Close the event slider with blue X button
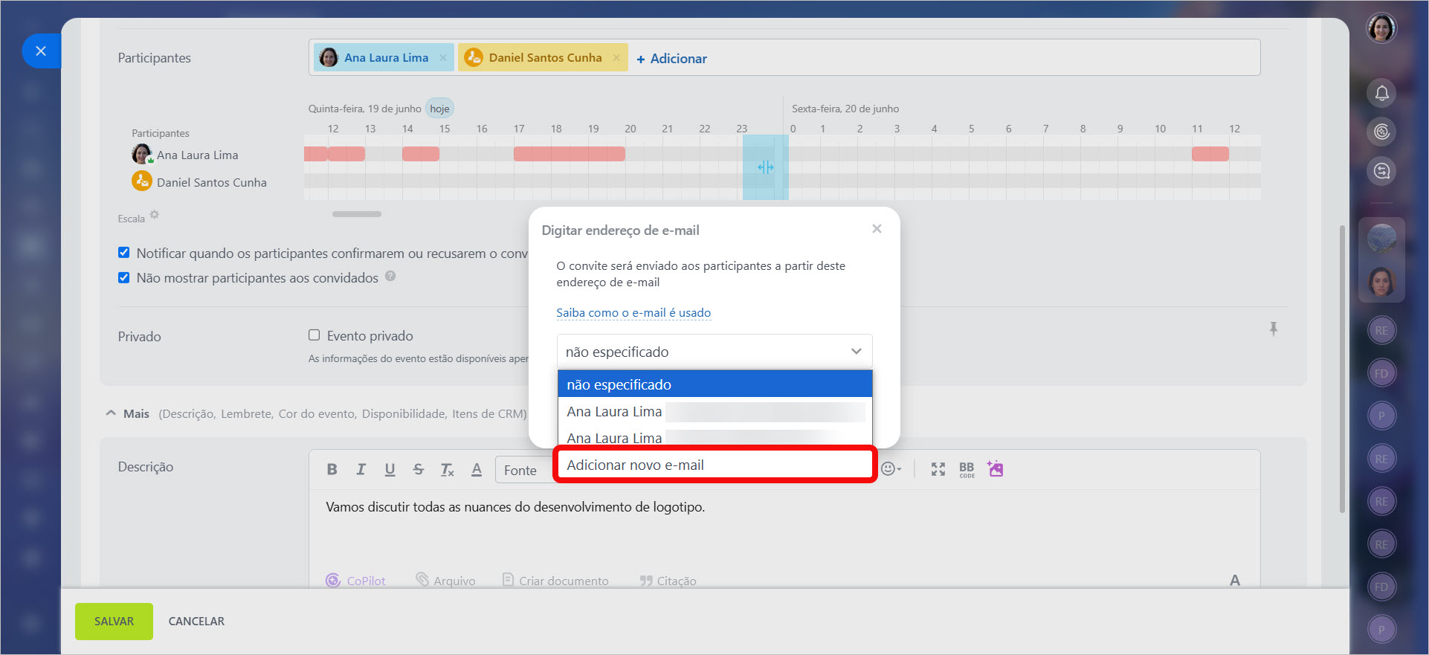This screenshot has width=1429, height=655. [x=41, y=51]
